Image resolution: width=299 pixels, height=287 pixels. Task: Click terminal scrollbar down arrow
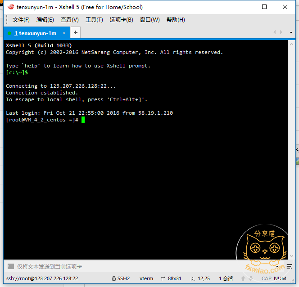tap(291, 256)
